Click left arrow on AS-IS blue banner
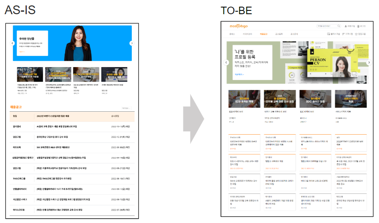This screenshot has height=223, width=379. 13,43
